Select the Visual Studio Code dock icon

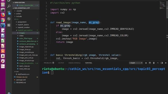(x=3, y=25)
